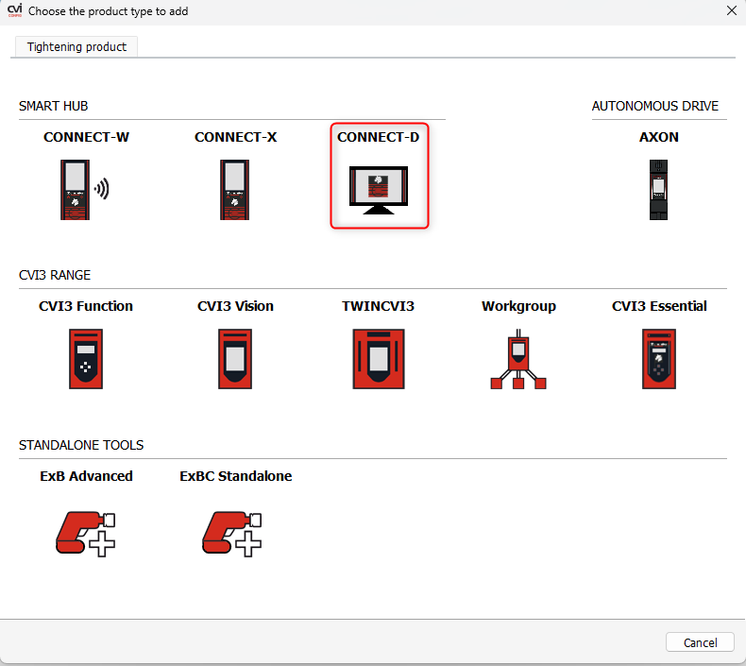This screenshot has width=746, height=666.
Task: Choose the CONNECT-D monitor icon
Action: click(379, 191)
